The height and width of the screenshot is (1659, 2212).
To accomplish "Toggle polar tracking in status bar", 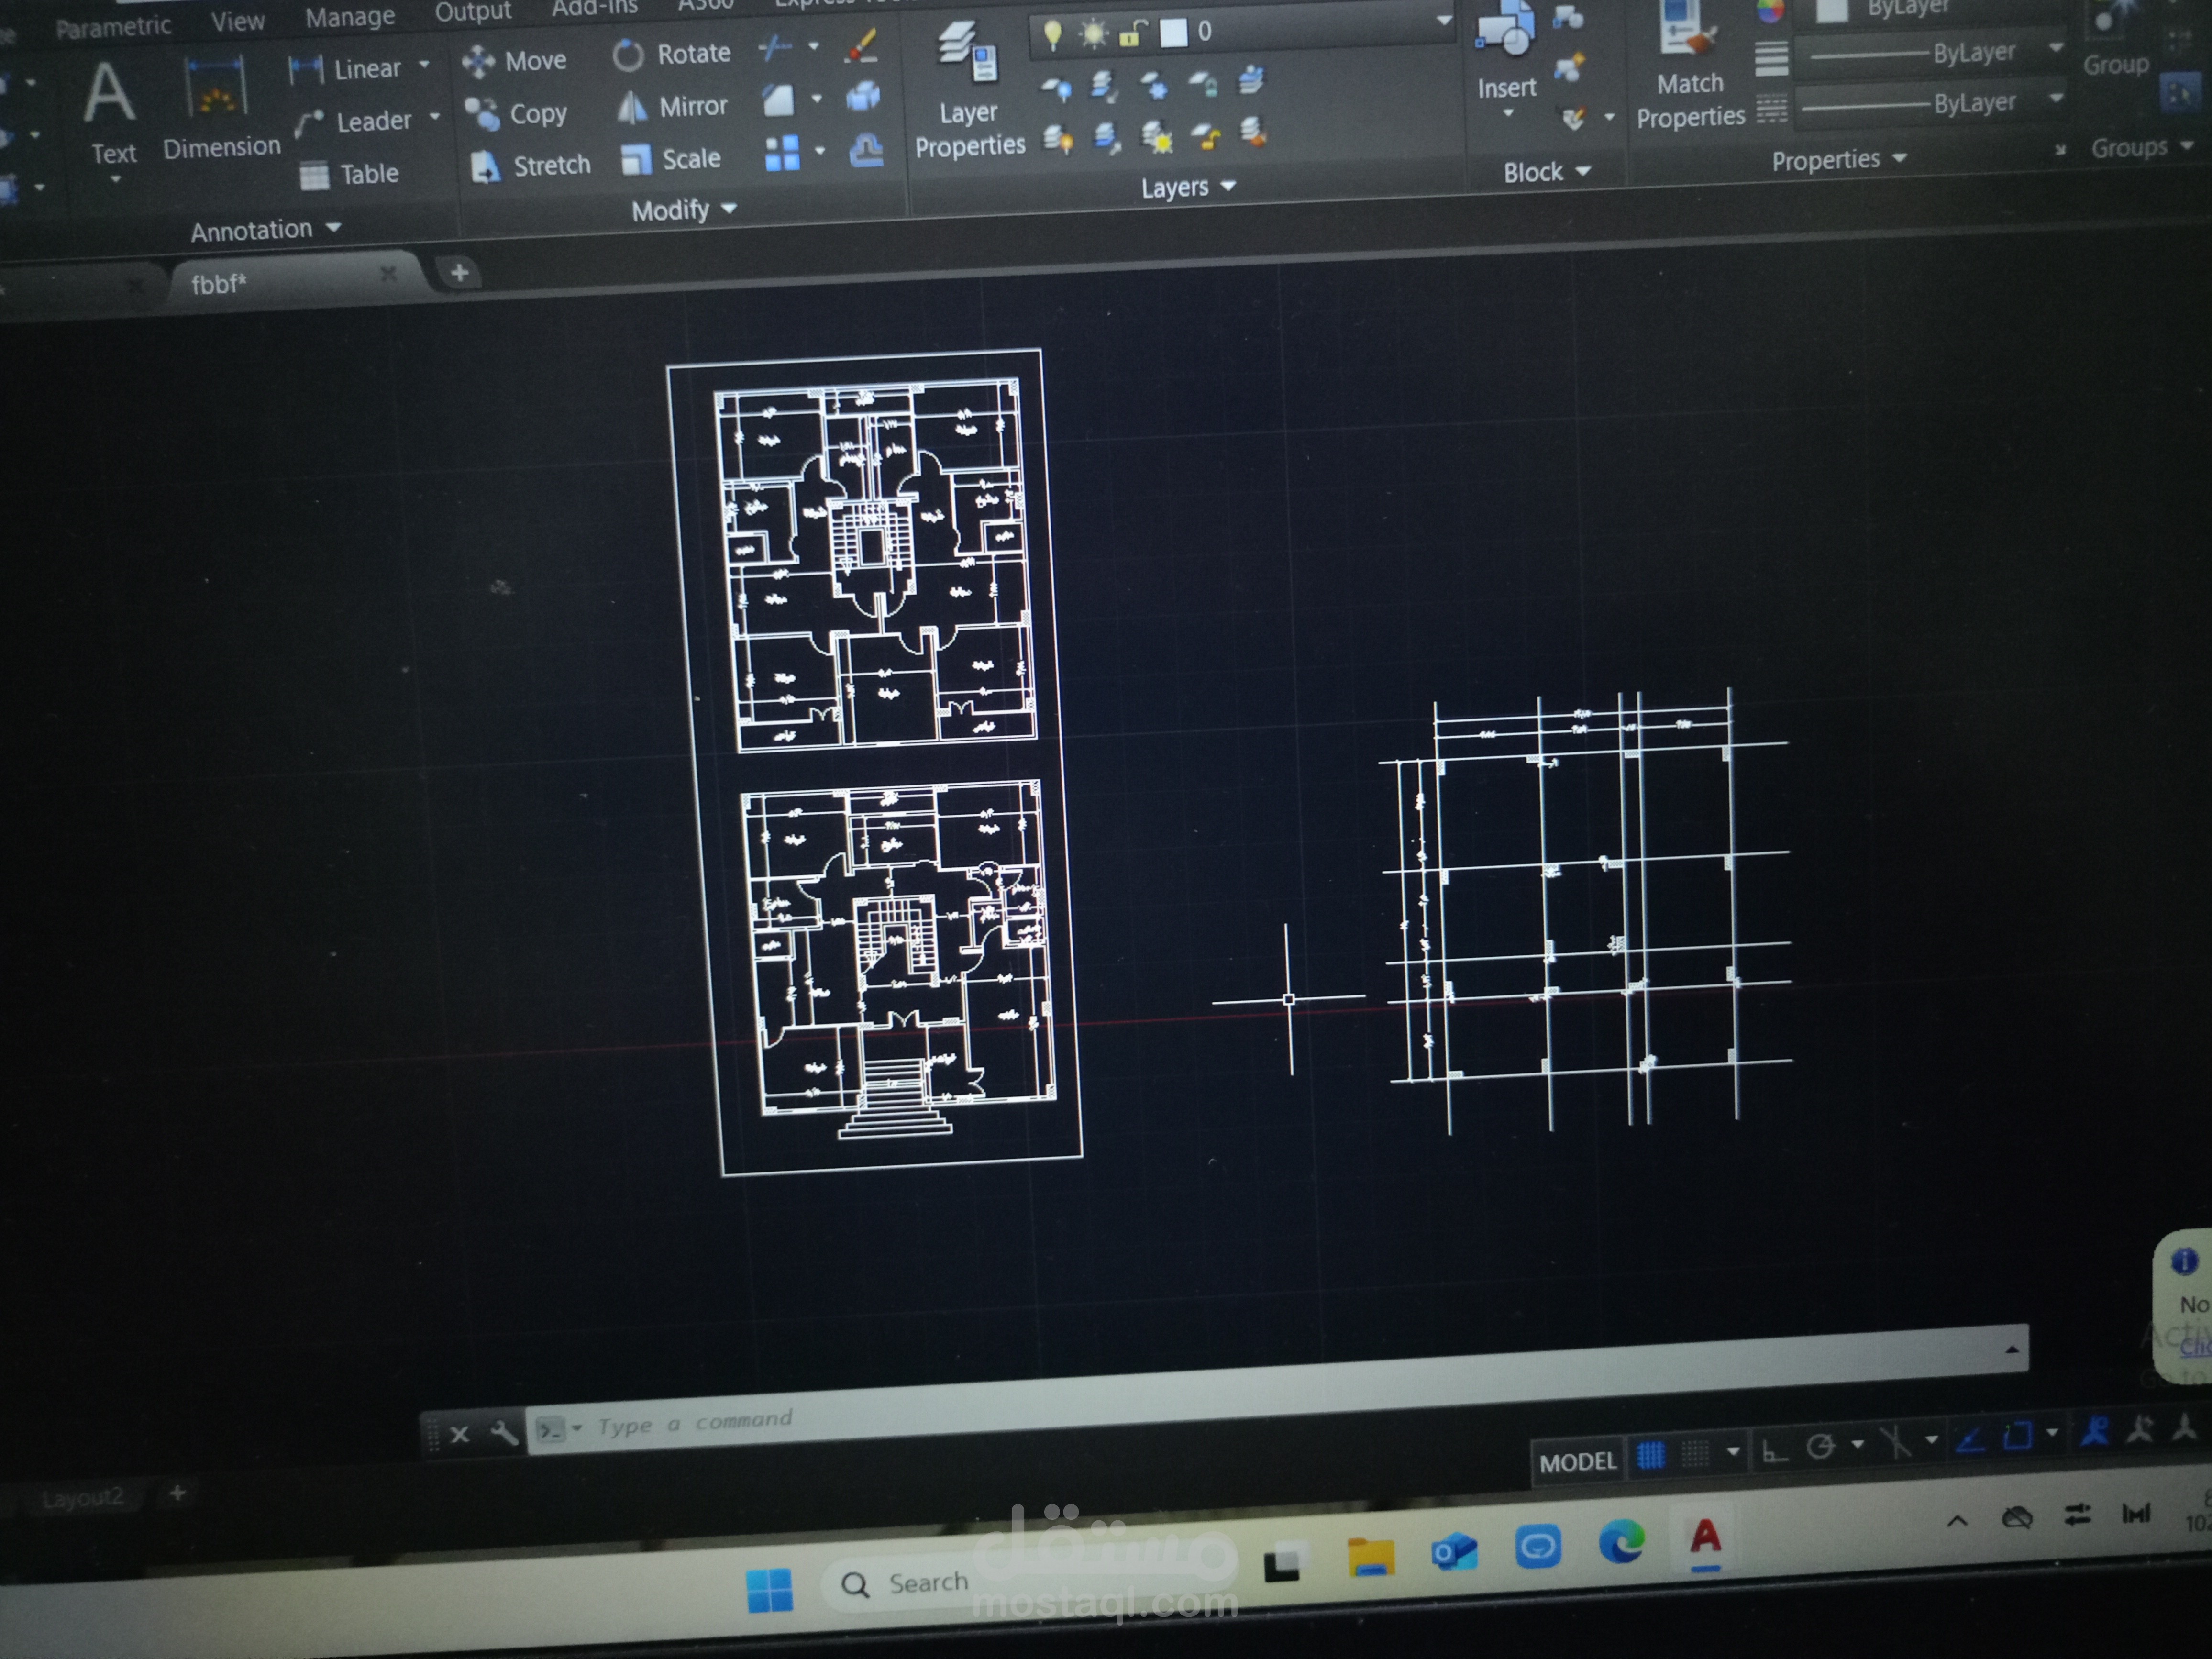I will point(1821,1446).
